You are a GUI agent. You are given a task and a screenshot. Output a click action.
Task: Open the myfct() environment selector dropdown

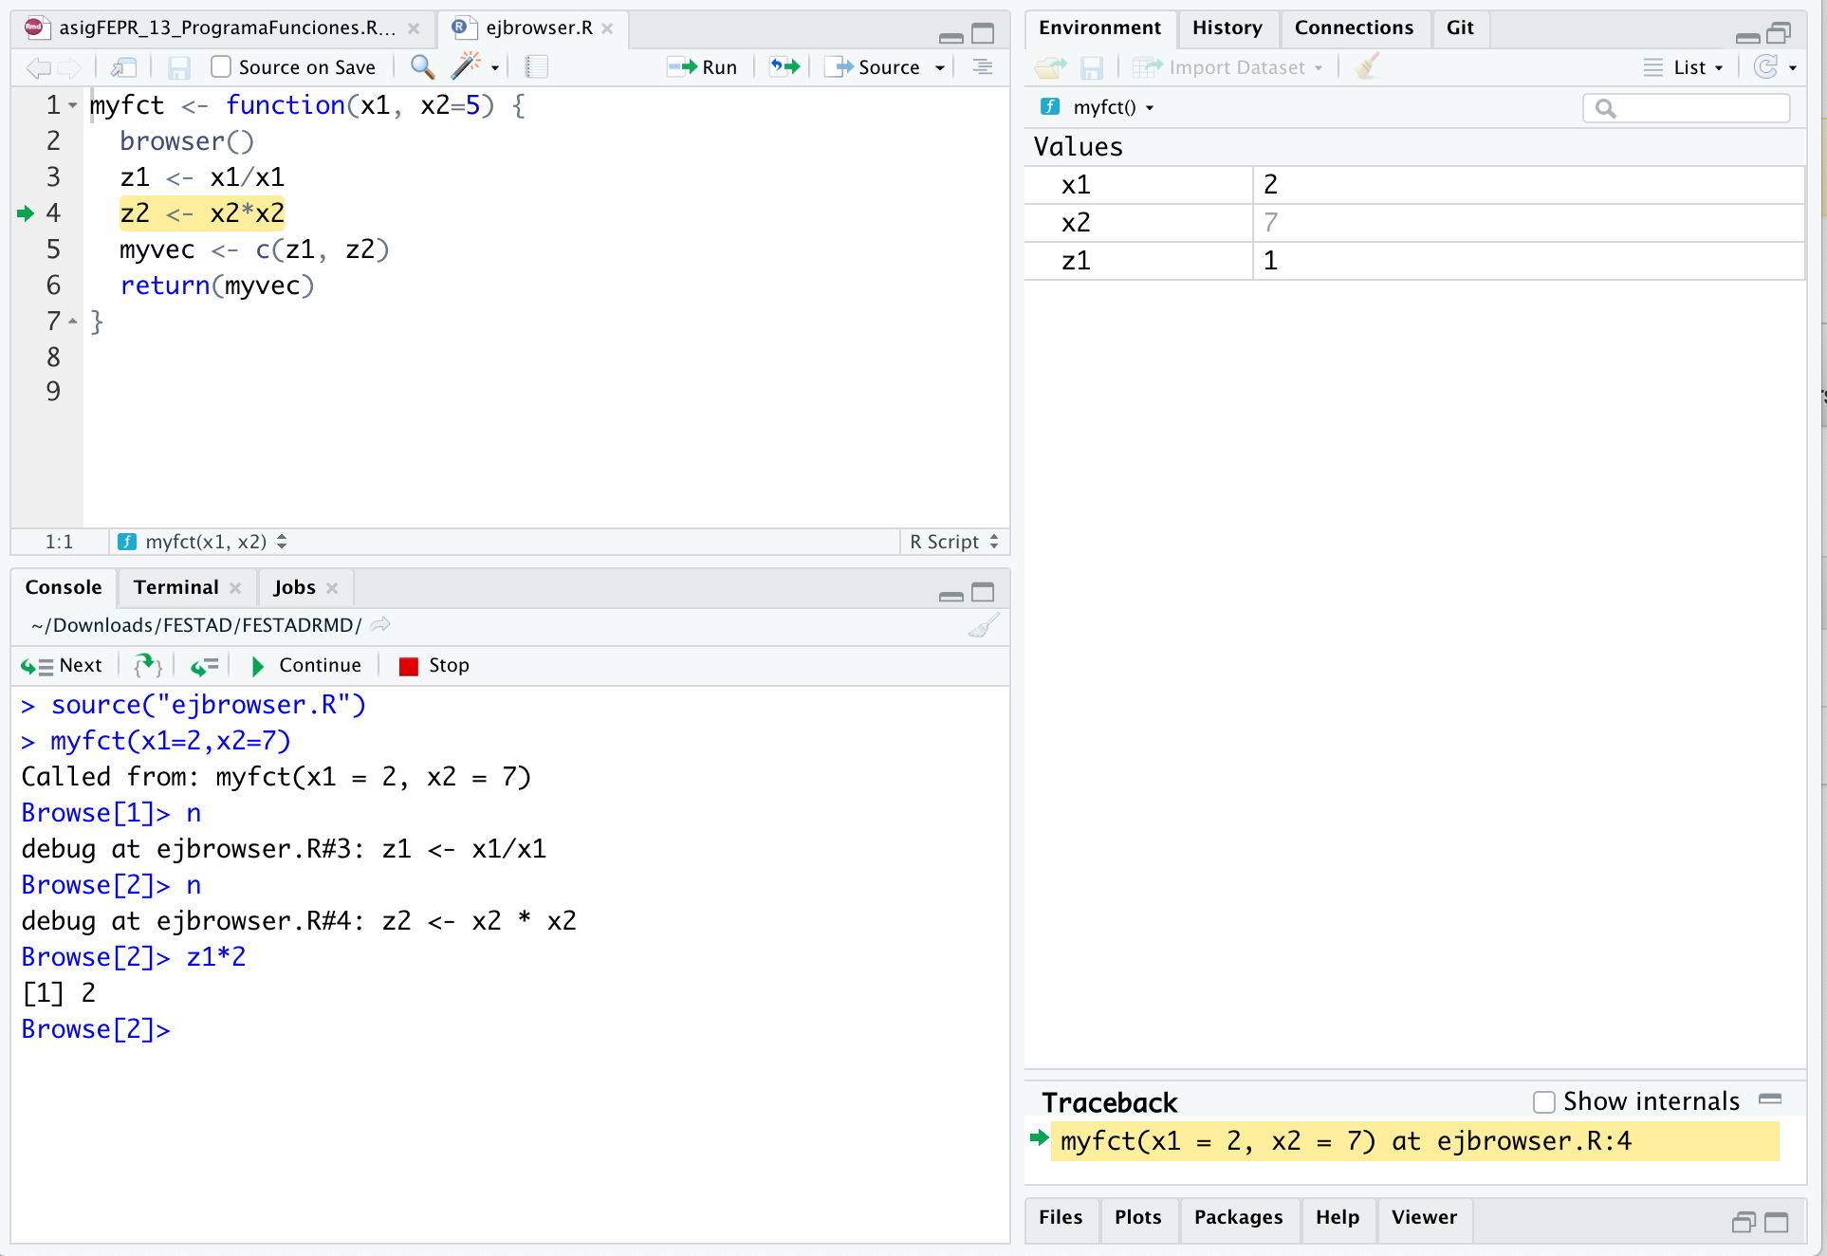(x=1098, y=107)
